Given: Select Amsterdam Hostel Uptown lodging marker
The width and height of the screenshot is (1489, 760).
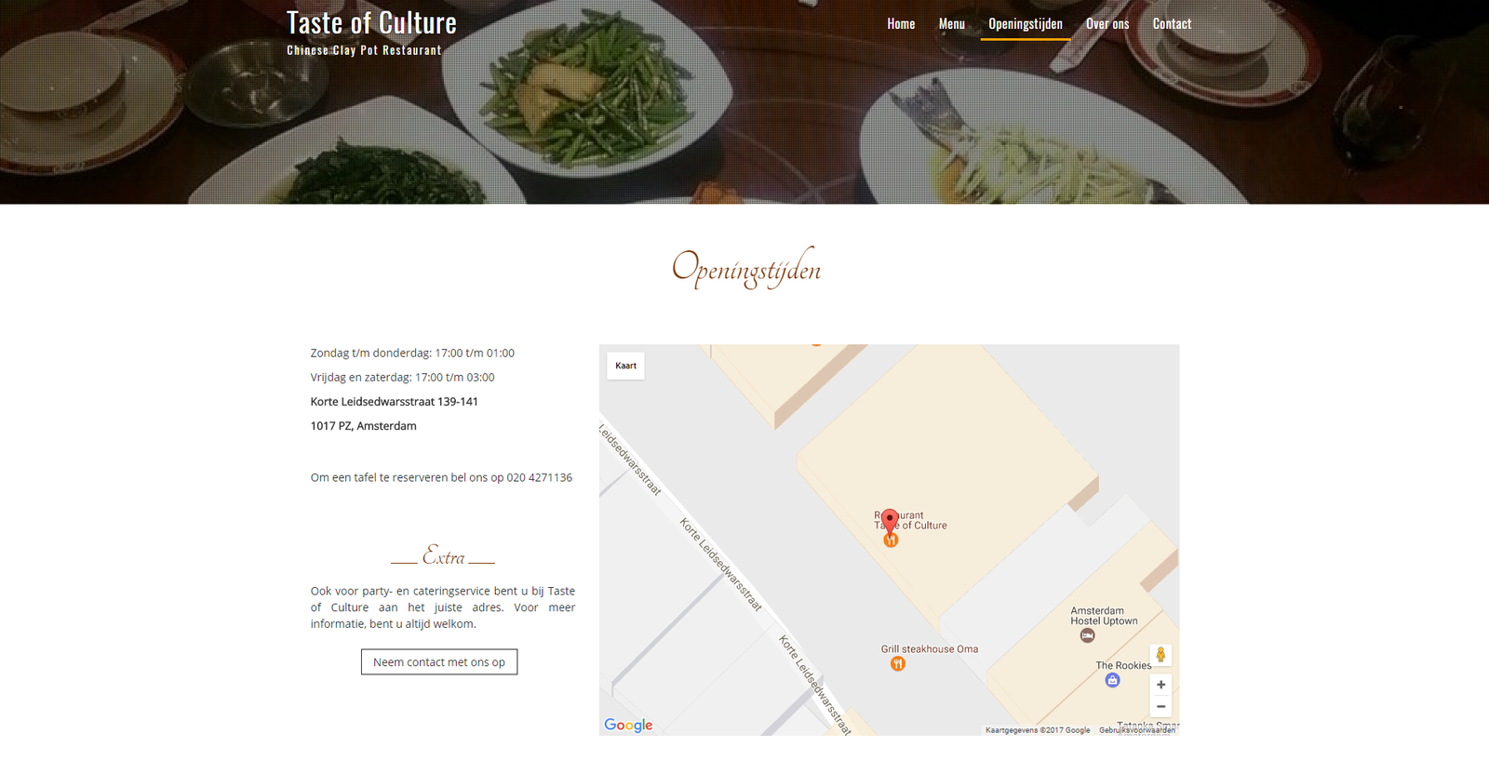Looking at the screenshot, I should tap(1087, 635).
